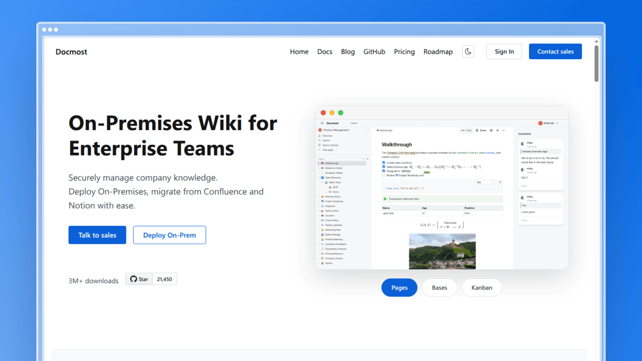
Task: Click the red ACME INC workspace logo
Action: coord(540,123)
